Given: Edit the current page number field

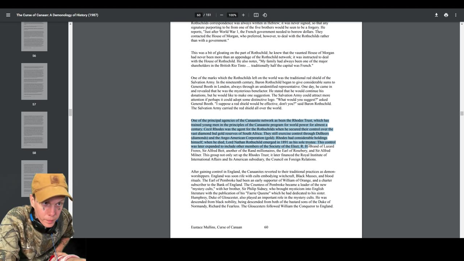Looking at the screenshot, I should coord(199,15).
